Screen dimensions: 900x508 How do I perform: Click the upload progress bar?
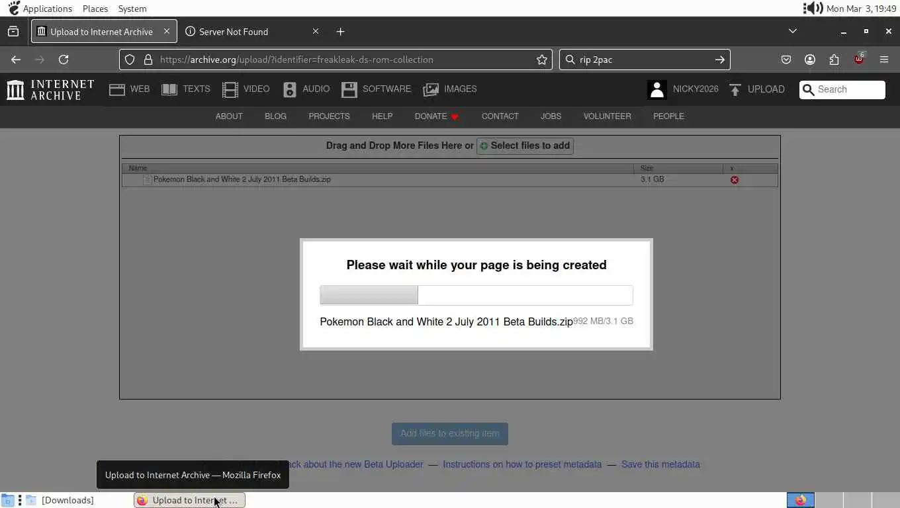coord(476,295)
